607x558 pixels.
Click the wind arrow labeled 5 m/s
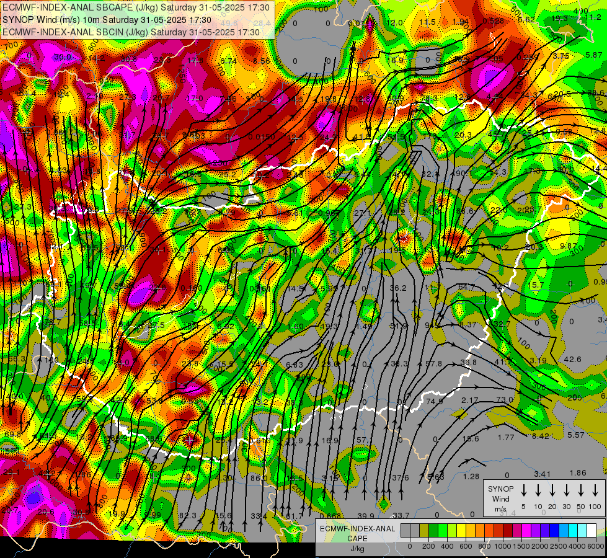click(524, 490)
